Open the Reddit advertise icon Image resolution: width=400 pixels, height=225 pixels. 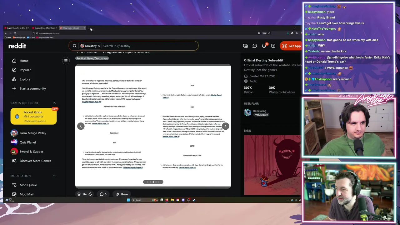[x=246, y=46]
